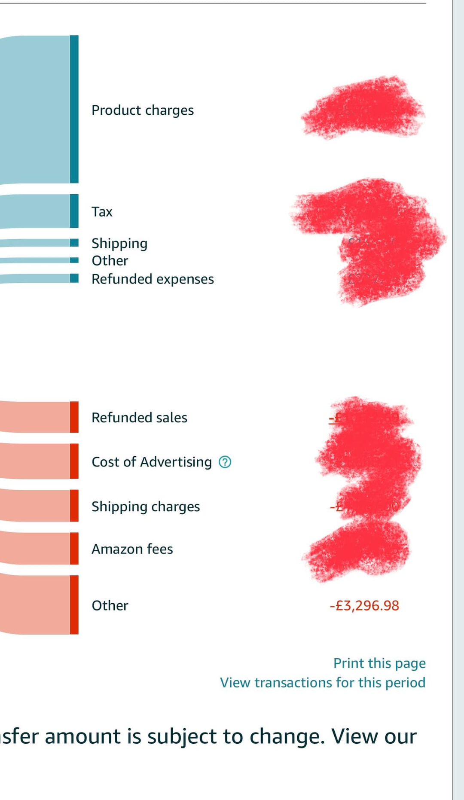Click the Refunded sales label
The width and height of the screenshot is (464, 800).
pyautogui.click(x=139, y=418)
